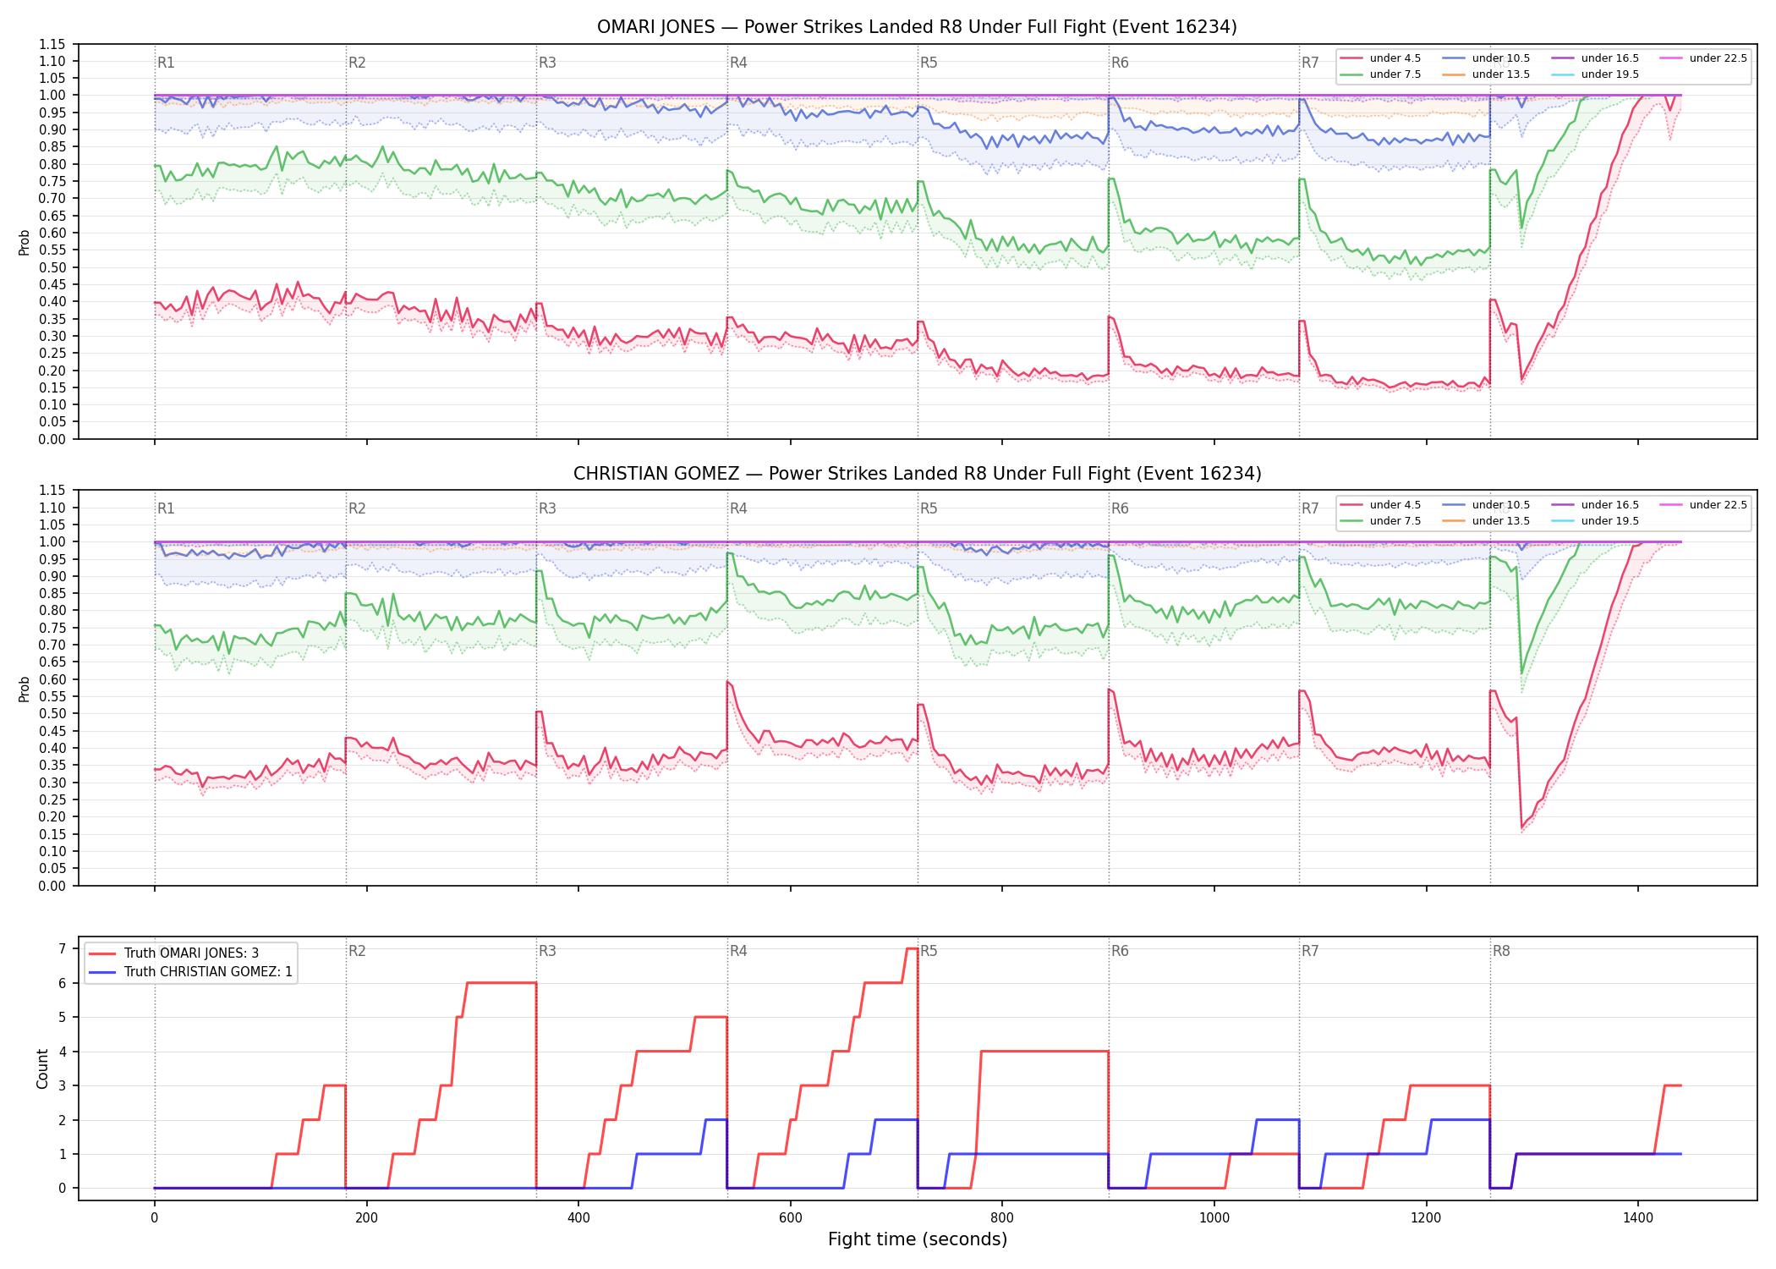This screenshot has width=1776, height=1269.
Task: Click the OMARI JONES chart title
Action: tap(917, 27)
